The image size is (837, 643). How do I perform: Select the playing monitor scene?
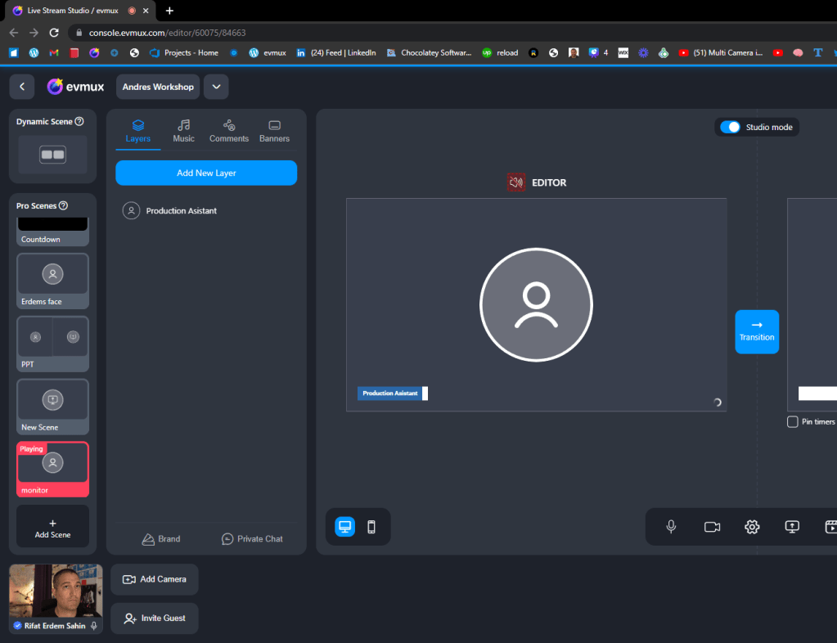click(53, 470)
